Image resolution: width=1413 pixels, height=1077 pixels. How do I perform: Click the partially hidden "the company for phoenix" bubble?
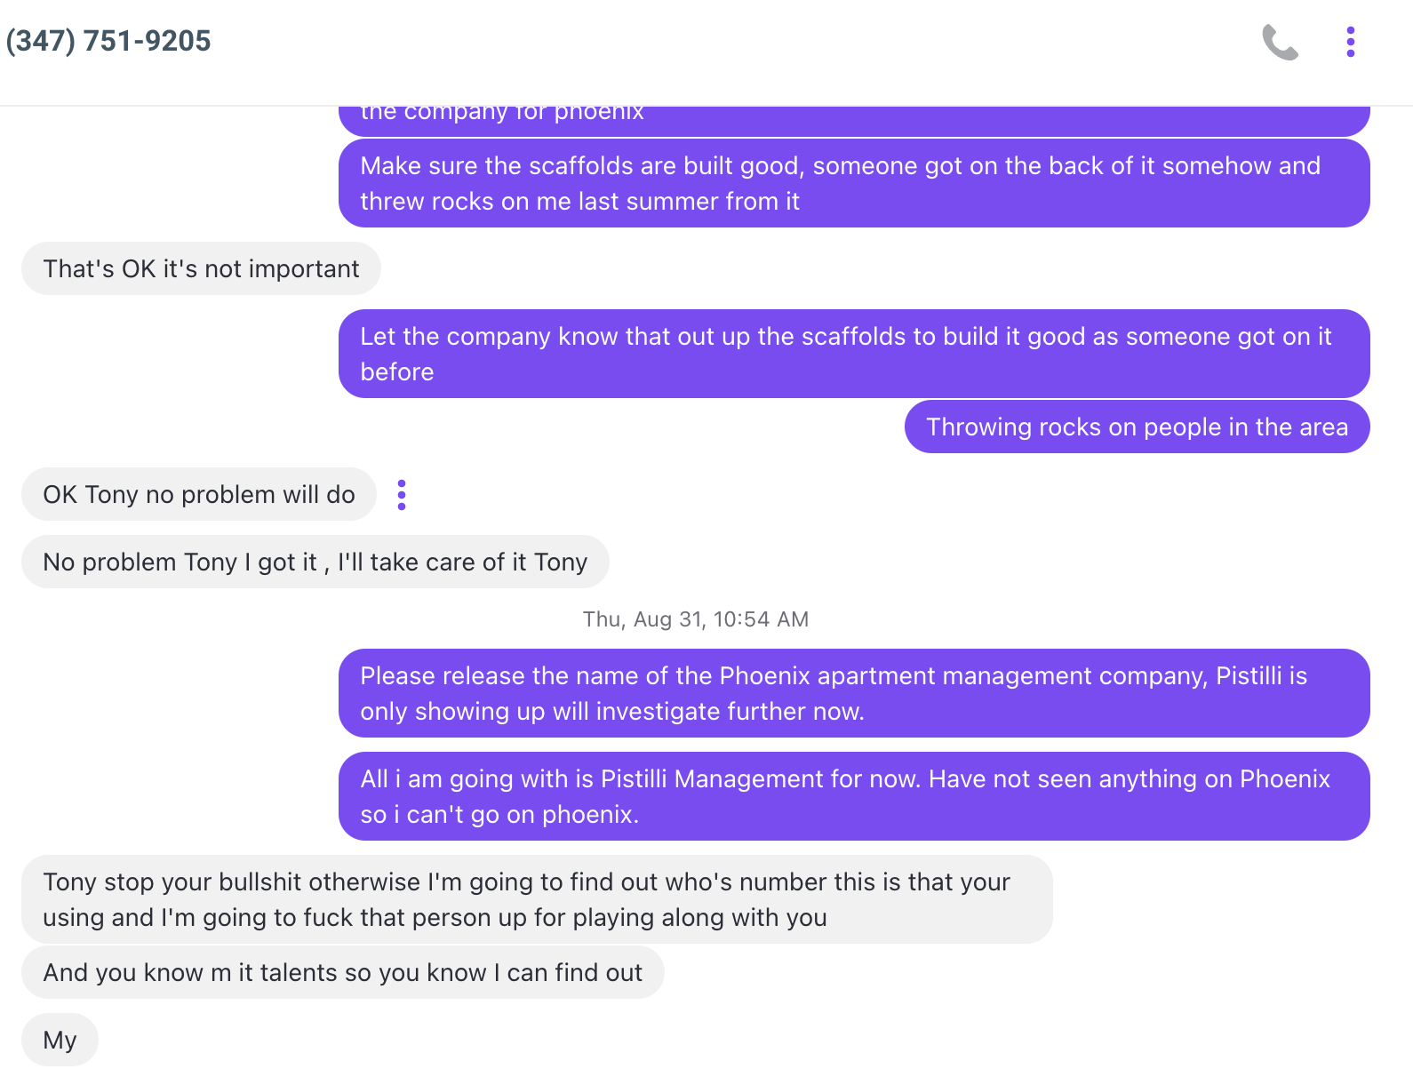(854, 121)
